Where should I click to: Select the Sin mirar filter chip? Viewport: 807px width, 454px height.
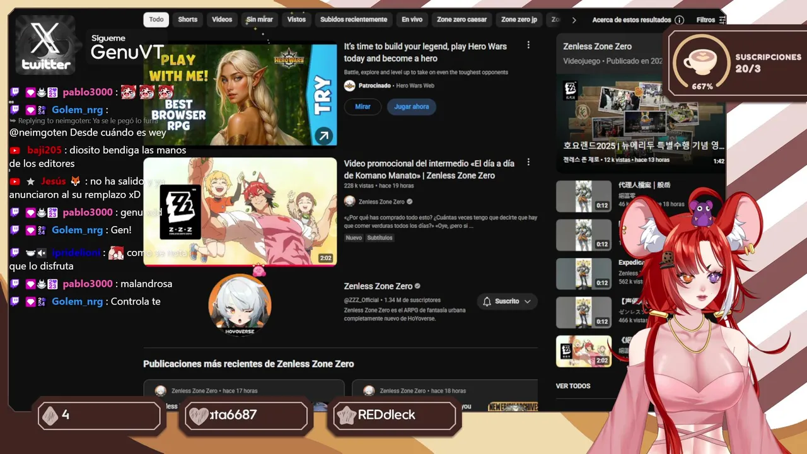click(260, 20)
